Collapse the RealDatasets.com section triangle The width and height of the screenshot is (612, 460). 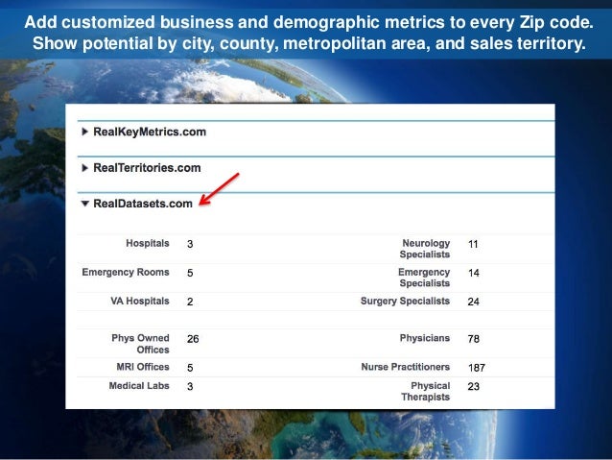tap(85, 204)
